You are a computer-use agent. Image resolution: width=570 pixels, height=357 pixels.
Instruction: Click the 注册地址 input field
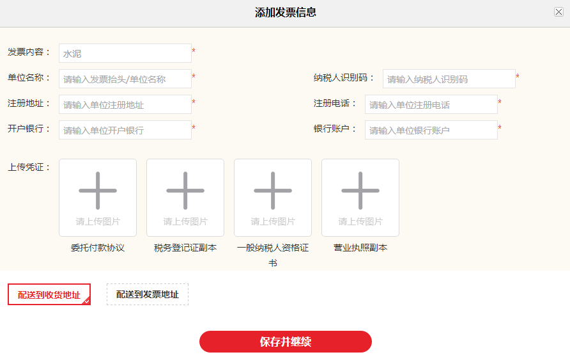(x=125, y=104)
